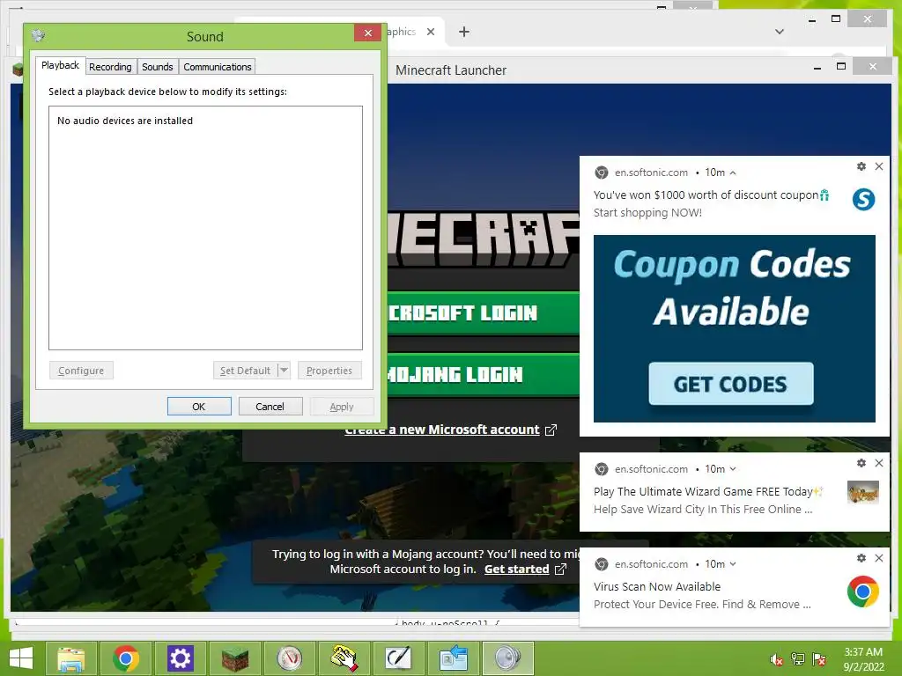This screenshot has height=676, width=902.
Task: Click the Microsoft Login button
Action: click(484, 312)
